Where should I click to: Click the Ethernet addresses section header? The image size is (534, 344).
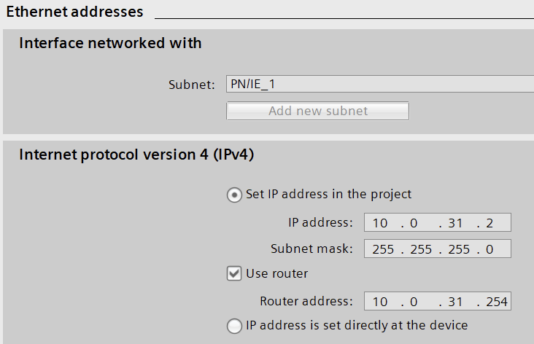tap(74, 12)
